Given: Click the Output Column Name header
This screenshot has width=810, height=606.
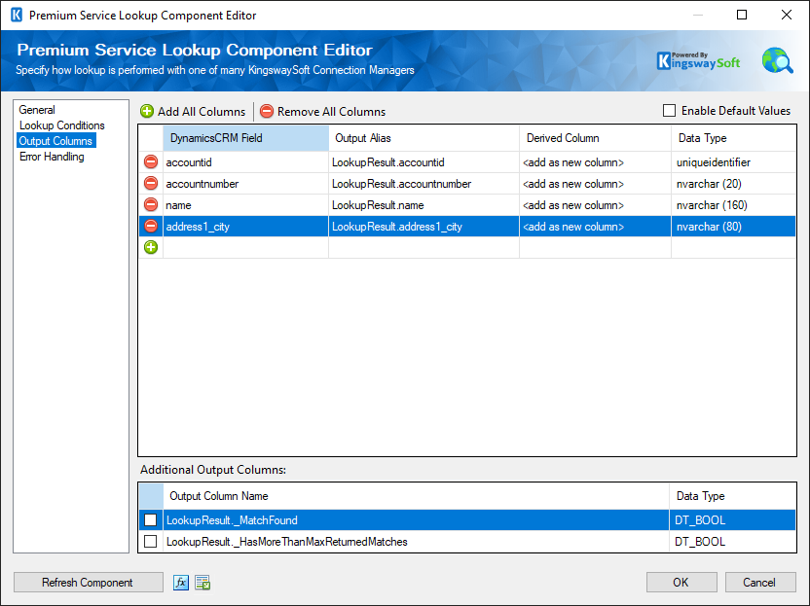Looking at the screenshot, I should click(416, 496).
